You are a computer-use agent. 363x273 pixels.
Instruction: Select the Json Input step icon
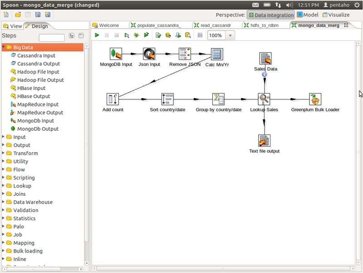click(149, 54)
